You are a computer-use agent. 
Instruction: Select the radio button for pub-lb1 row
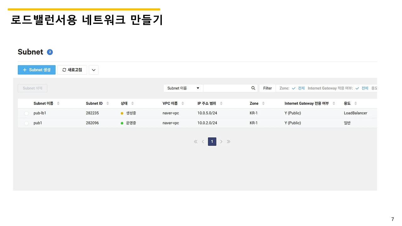point(26,113)
